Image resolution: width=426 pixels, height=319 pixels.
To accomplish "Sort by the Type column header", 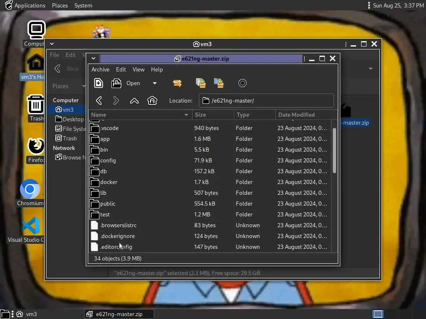I will (x=255, y=115).
